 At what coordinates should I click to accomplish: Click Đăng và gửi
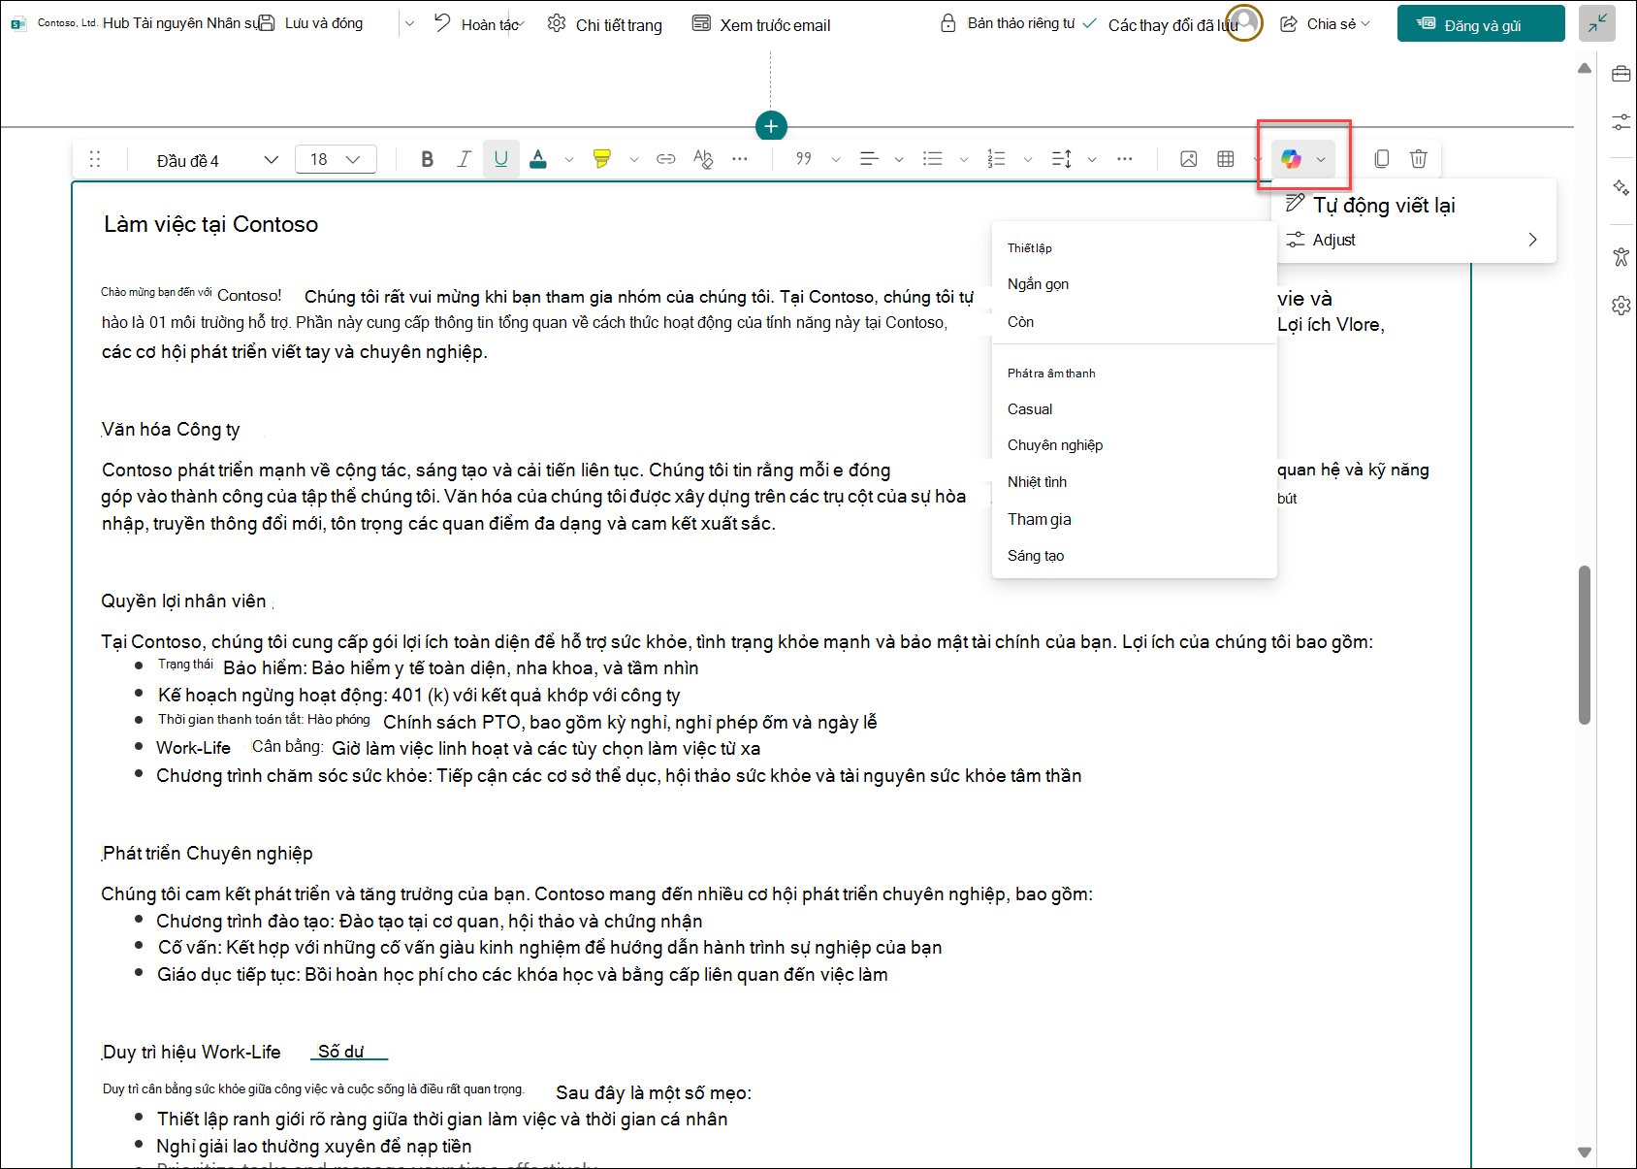[1481, 23]
